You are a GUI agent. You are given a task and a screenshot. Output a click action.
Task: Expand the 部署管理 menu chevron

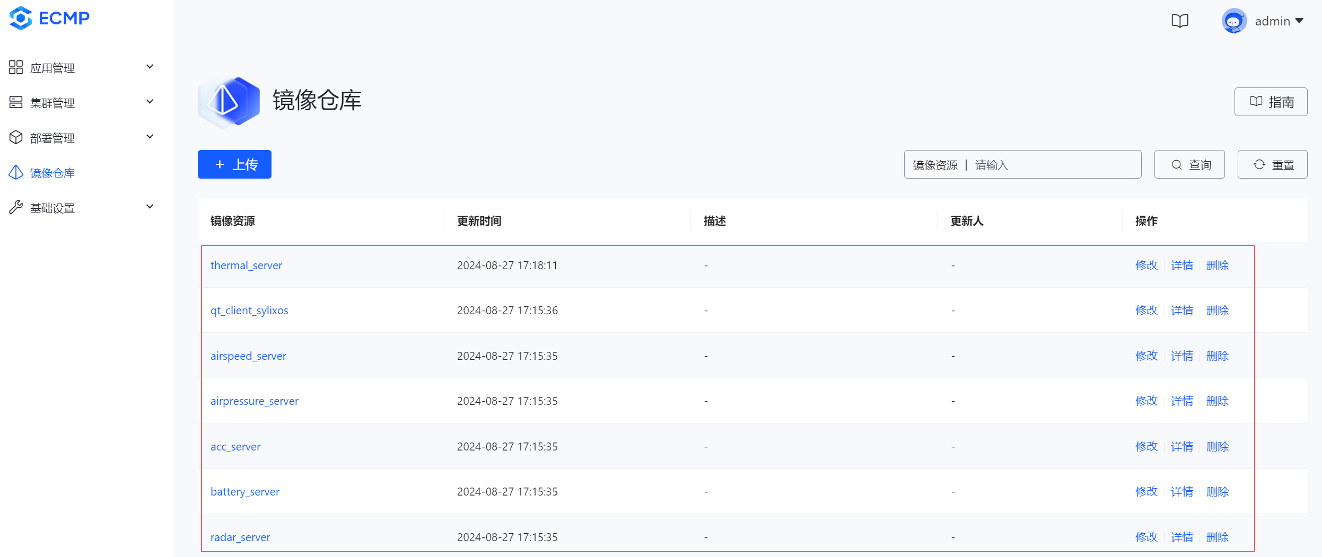[x=150, y=137]
